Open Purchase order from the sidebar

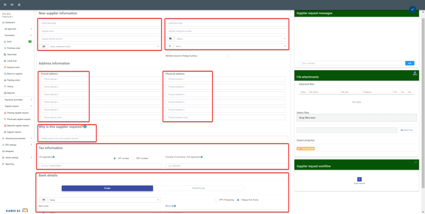(x=14, y=48)
